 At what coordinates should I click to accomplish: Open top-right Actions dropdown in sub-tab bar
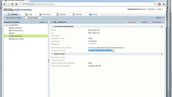(x=160, y=18)
